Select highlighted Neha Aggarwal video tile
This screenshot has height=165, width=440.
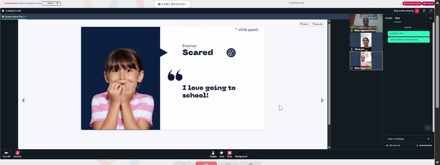[x=366, y=61]
